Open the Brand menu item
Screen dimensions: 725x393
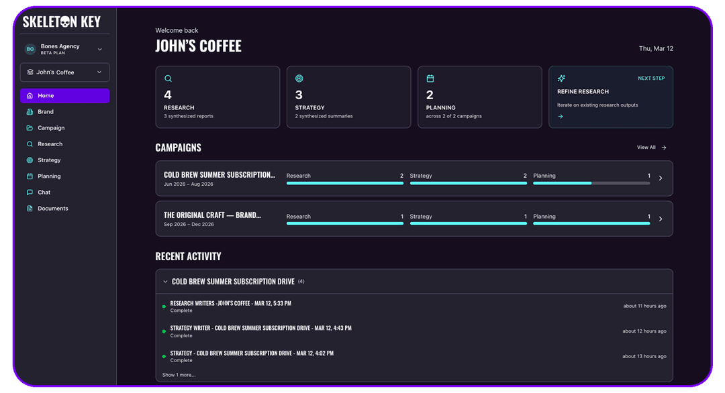[64, 112]
